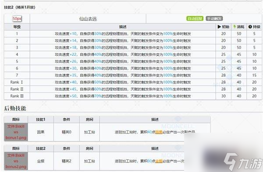The image size is (263, 172).
Task: Open the missing file link Bskill ws bonus2.png
Action: (16, 161)
